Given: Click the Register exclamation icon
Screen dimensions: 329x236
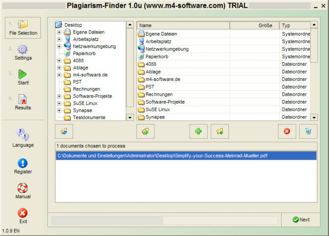Looking at the screenshot, I should click(23, 163).
